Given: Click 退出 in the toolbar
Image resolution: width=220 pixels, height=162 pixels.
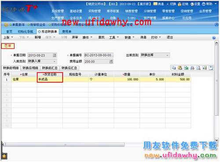Looking at the screenshot, I should click(x=170, y=37).
